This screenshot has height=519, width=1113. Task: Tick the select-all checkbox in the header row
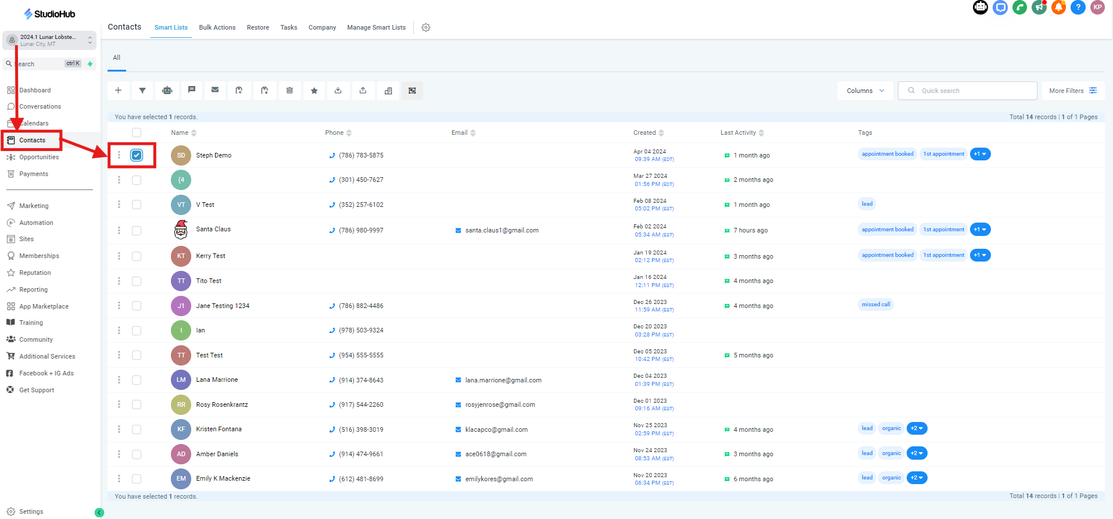click(137, 133)
